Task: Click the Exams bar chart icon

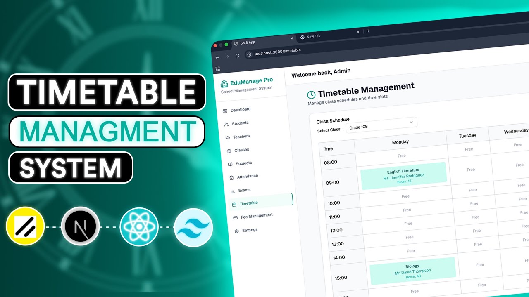Action: (233, 191)
